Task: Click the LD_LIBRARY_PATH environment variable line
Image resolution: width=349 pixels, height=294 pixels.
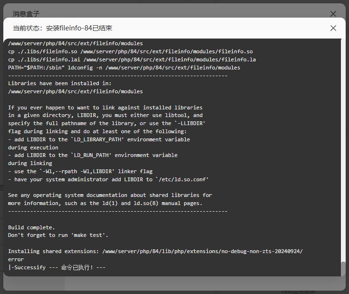Action: [99, 139]
